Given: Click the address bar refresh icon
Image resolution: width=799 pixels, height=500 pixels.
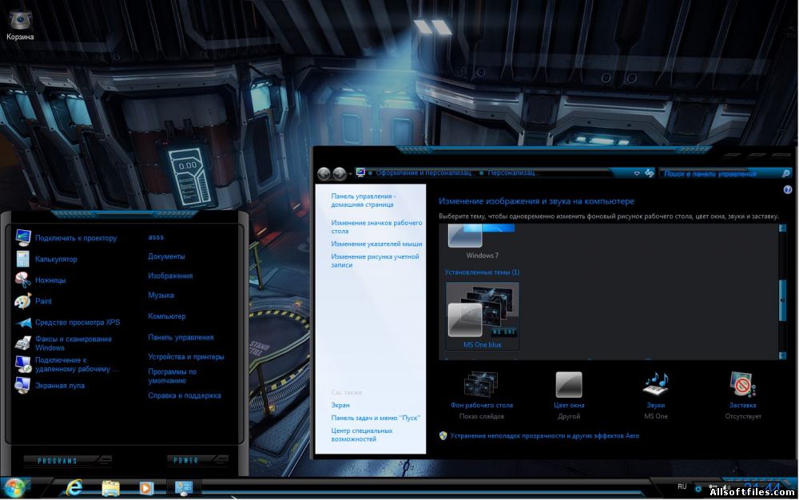Looking at the screenshot, I should tap(650, 173).
